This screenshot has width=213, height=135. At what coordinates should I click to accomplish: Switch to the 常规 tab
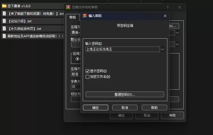click(73, 17)
